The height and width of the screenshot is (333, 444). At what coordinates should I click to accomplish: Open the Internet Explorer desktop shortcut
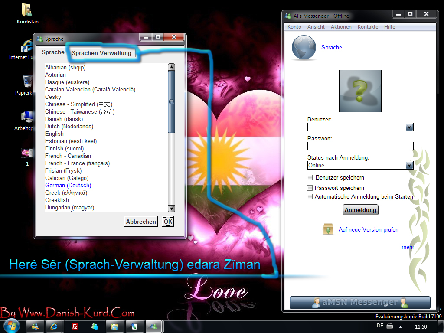pos(27,49)
